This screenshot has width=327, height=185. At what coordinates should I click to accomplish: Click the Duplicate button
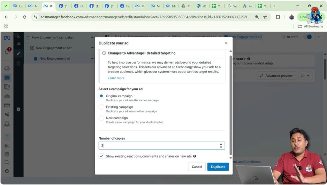218,166
